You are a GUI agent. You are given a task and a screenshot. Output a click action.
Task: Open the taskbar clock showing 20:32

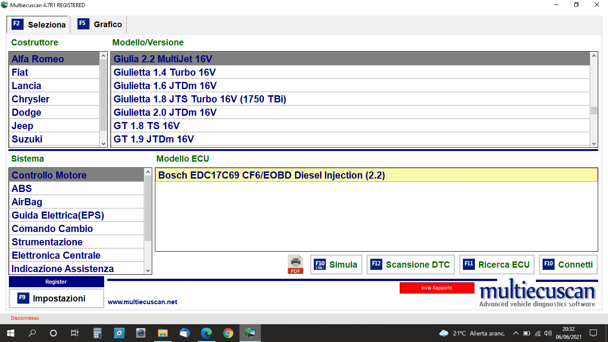point(568,333)
